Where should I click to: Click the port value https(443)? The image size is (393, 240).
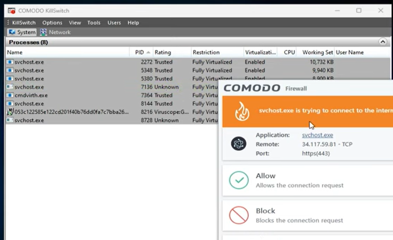316,153
